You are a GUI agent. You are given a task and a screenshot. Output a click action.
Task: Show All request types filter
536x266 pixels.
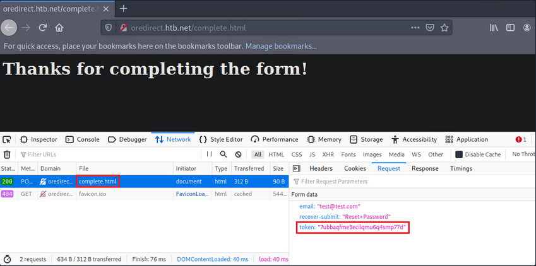(x=258, y=154)
